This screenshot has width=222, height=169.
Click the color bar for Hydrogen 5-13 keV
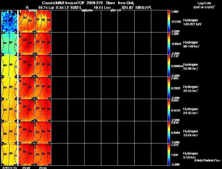point(169,155)
